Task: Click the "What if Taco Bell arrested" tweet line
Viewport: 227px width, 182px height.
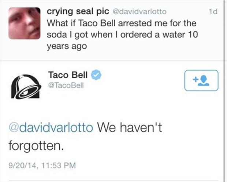Action: point(122,24)
